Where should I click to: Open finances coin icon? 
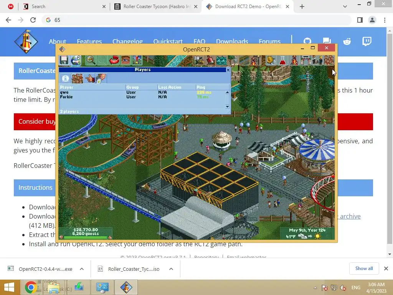click(271, 60)
